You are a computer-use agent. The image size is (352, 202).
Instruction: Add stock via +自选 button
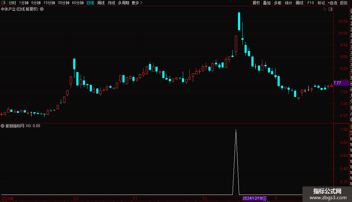pyautogui.click(x=332, y=3)
